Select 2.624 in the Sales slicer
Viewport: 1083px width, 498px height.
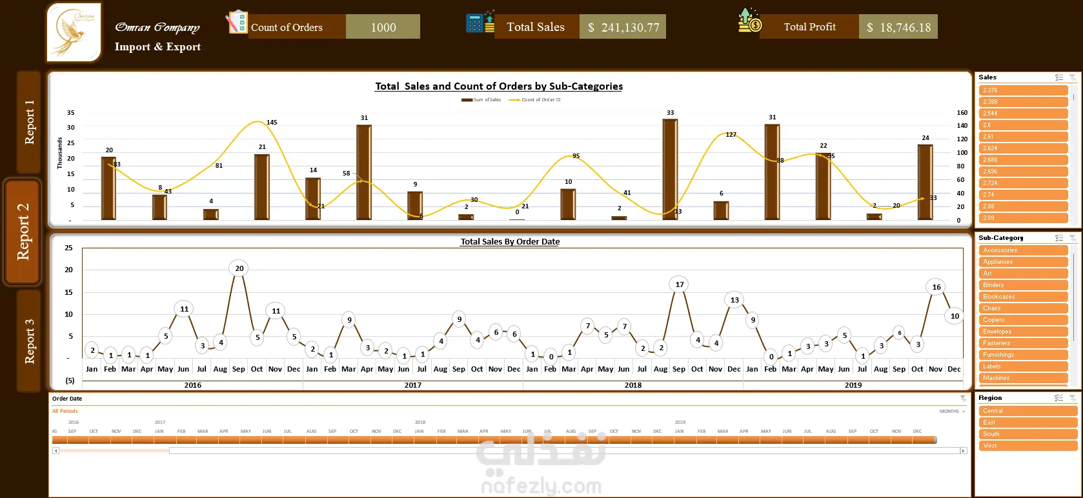[x=1024, y=148]
